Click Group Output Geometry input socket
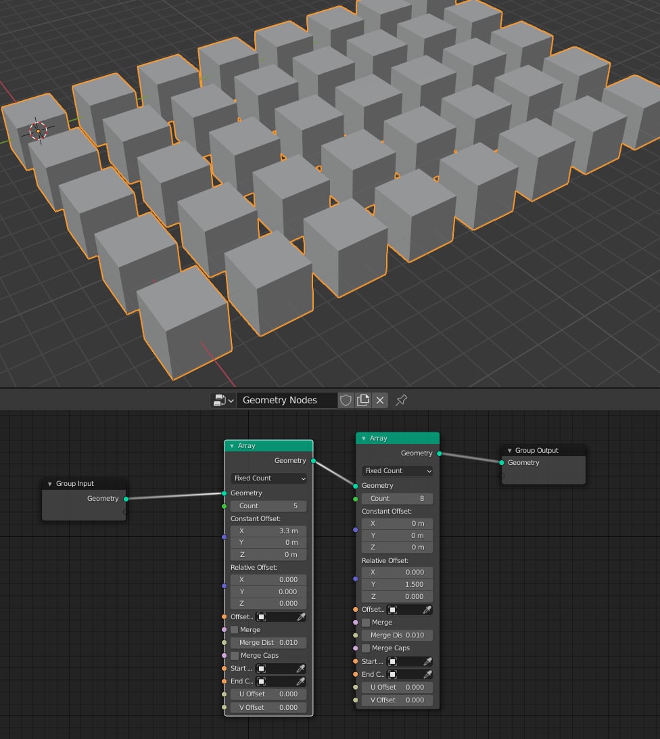Screen dimensions: 660x739 pyautogui.click(x=502, y=462)
